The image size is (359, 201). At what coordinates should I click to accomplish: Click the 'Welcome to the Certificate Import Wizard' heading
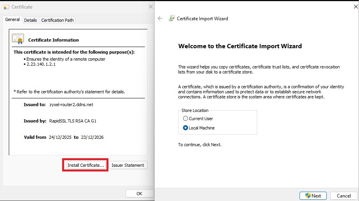tap(240, 46)
